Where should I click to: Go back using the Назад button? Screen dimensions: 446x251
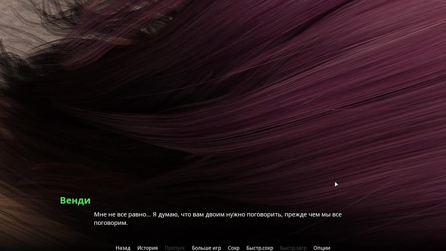click(123, 248)
